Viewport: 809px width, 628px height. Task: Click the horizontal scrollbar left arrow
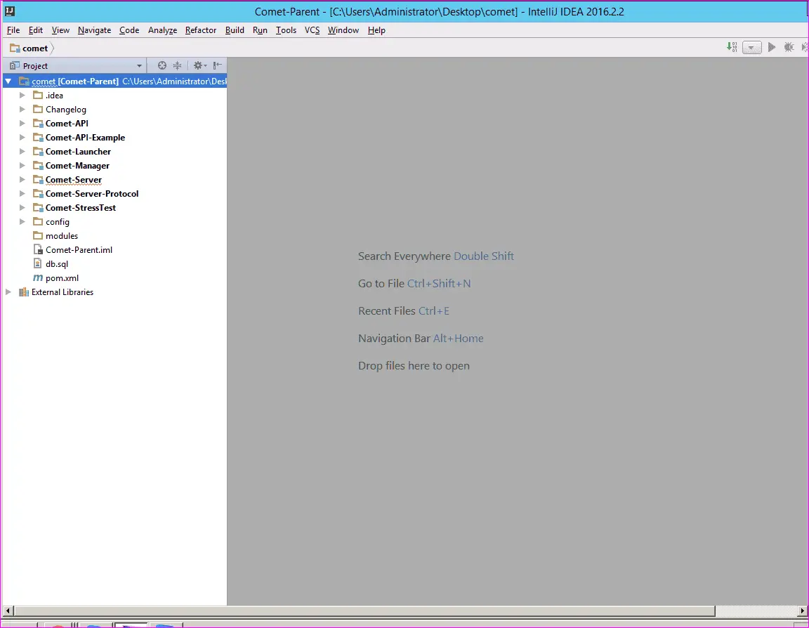pos(7,611)
